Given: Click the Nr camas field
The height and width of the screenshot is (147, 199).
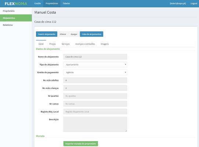Looking at the screenshot, I should coord(95,104).
